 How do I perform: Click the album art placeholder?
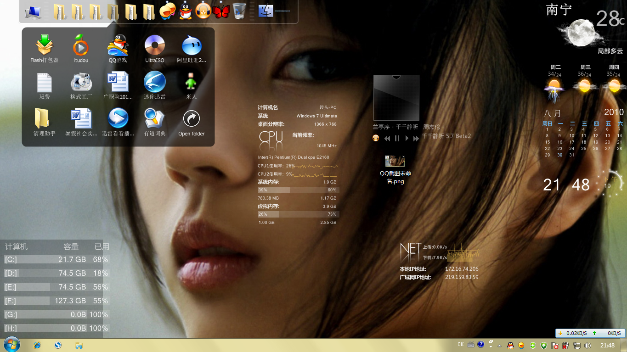396,97
